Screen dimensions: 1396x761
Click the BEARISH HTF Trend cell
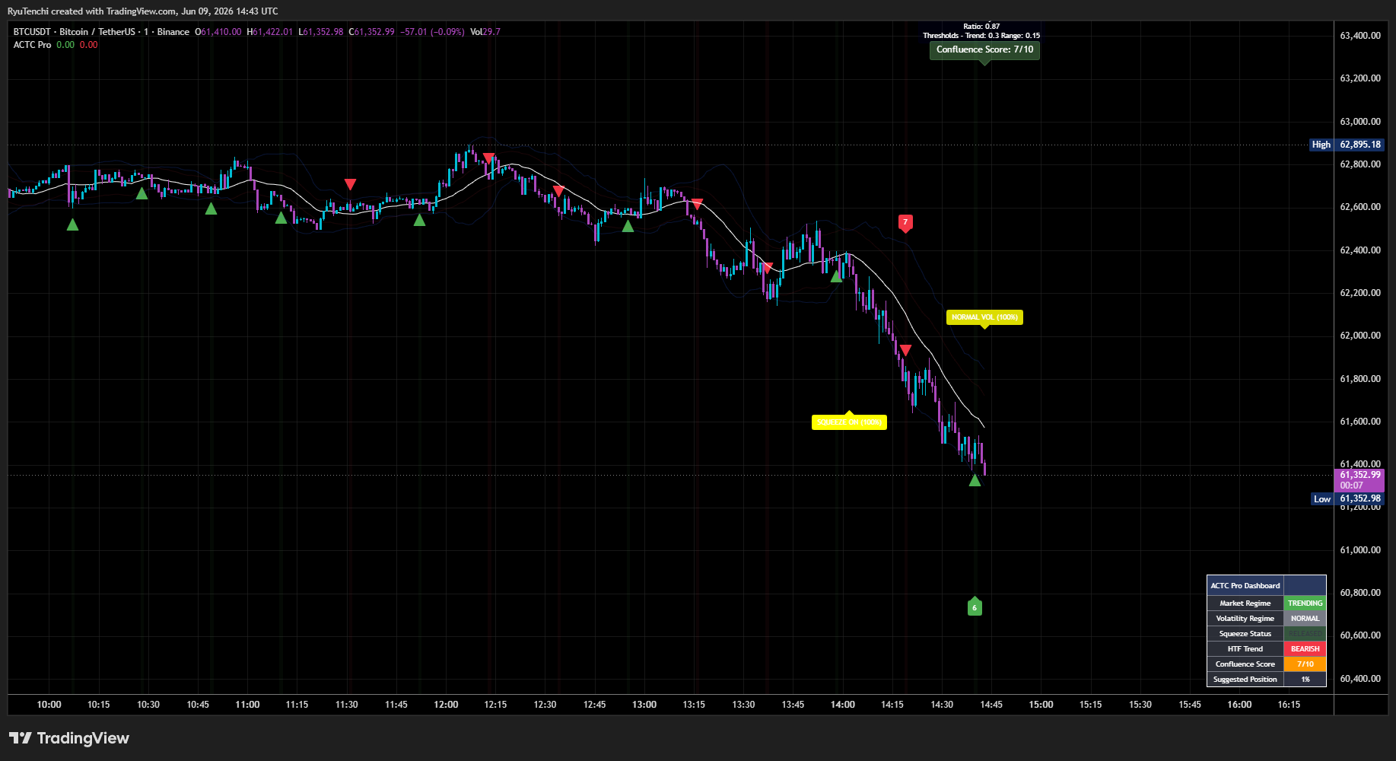tap(1305, 649)
